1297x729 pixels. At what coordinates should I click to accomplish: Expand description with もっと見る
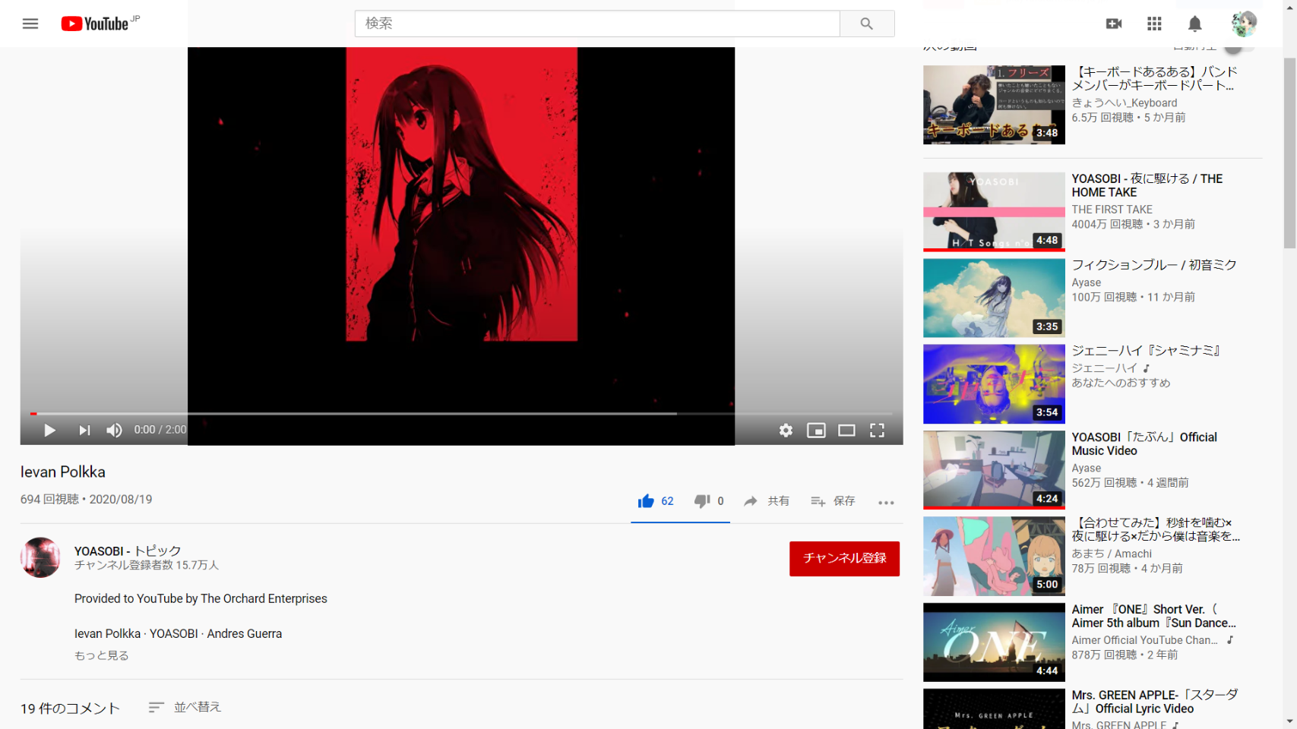(102, 655)
